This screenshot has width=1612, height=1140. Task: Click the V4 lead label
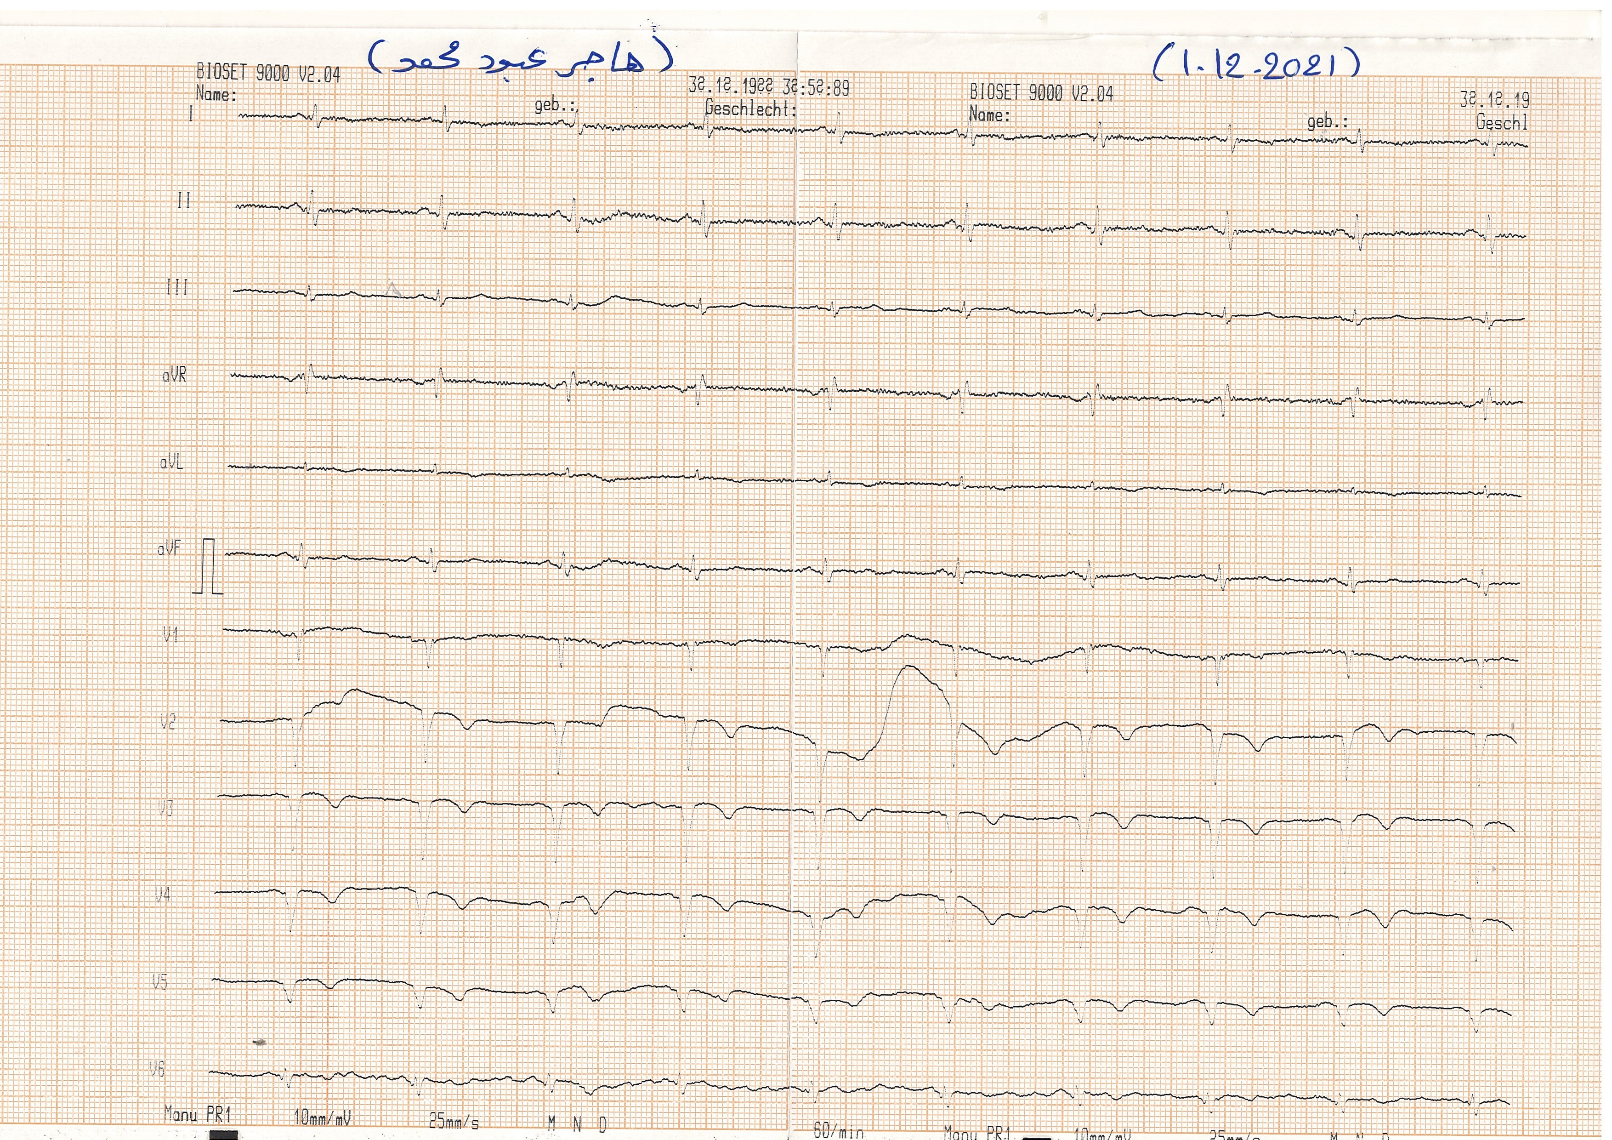click(x=162, y=895)
